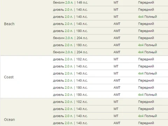Select Ocean 'дизель 140 л.с.' engine with МТ Передний

70,109
